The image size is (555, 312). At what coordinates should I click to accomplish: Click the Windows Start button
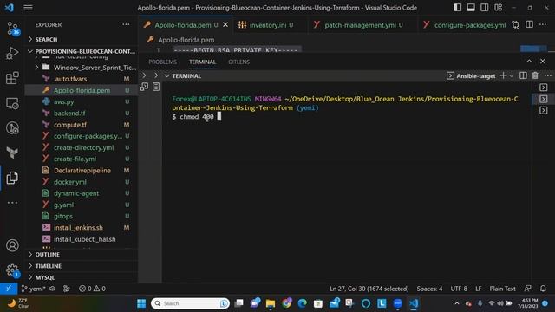141,303
